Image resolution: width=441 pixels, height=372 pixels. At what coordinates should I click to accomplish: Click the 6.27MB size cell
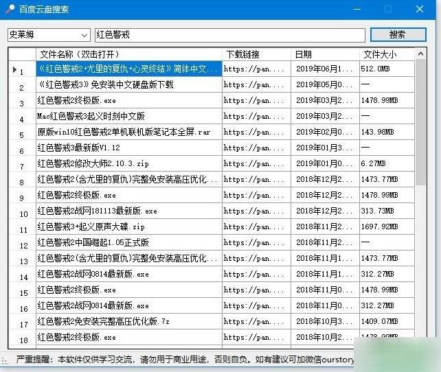click(387, 163)
